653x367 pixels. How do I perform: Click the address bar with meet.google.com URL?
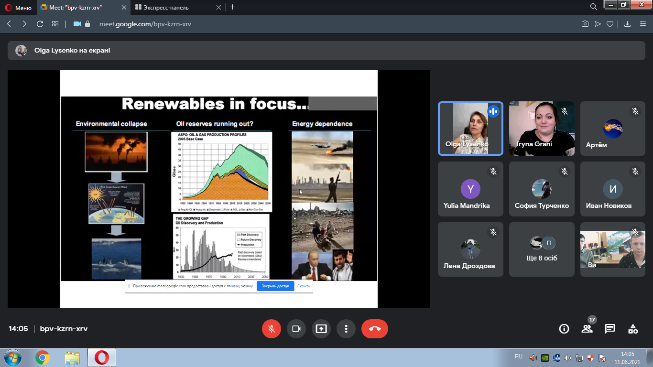coord(145,24)
